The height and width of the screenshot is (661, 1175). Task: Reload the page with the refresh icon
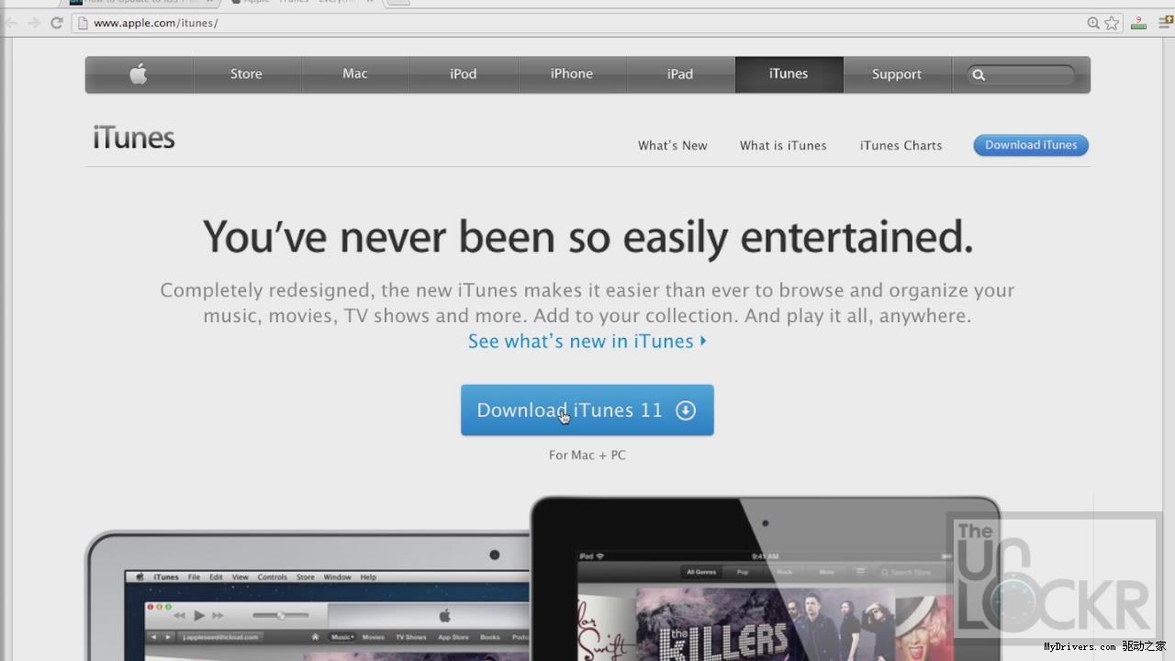coord(57,23)
